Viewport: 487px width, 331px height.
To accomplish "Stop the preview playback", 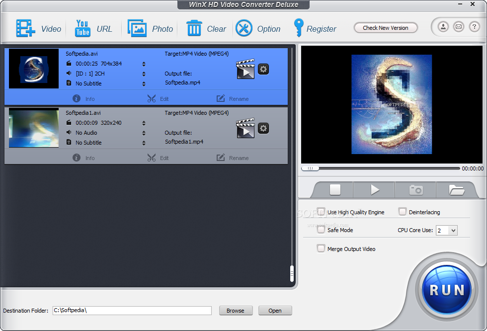I will (x=335, y=190).
